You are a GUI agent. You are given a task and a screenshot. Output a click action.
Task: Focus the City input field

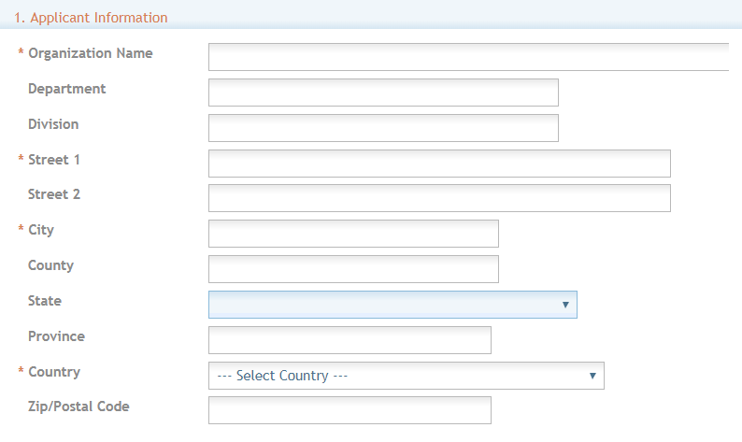point(353,234)
